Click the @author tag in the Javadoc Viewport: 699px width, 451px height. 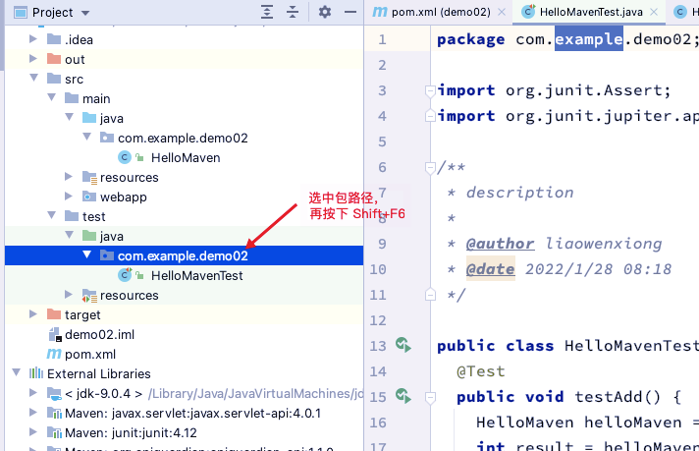[x=500, y=244]
